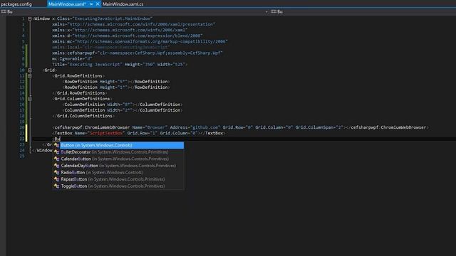Open the MainWindow.xaml.cs tab
Image resolution: width=456 pixels, height=256 pixels.
[x=123, y=4]
